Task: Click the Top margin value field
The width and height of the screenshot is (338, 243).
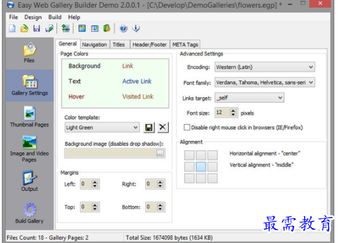Action: coord(86,207)
